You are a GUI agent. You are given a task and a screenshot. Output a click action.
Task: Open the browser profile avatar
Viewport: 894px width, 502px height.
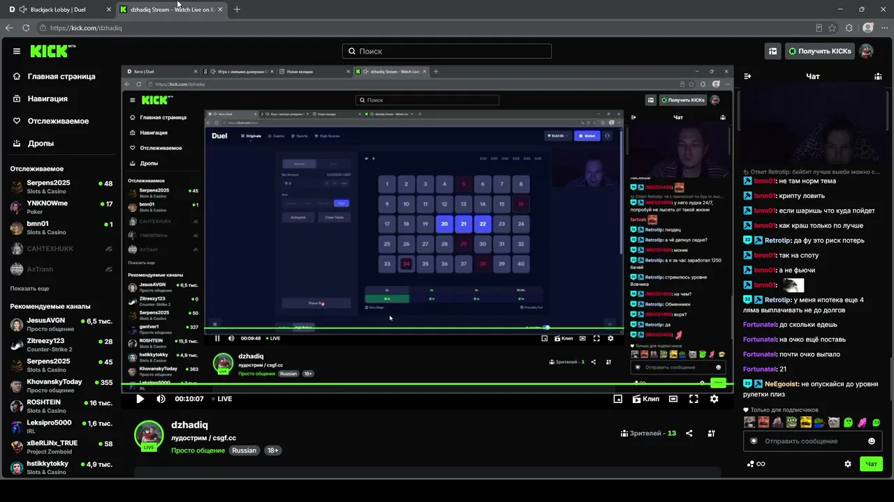[x=867, y=28]
